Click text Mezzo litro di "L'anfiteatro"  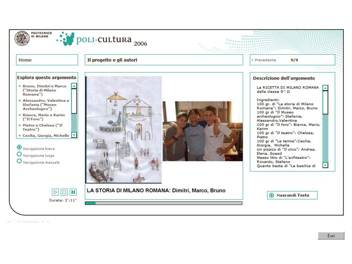[283, 157]
